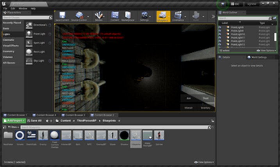Expand the Build options dropdown arrow
The height and width of the screenshot is (167, 280).
pos(203,17)
